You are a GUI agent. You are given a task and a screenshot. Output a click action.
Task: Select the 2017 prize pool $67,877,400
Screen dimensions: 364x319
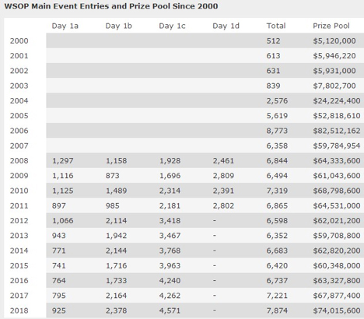pyautogui.click(x=337, y=296)
